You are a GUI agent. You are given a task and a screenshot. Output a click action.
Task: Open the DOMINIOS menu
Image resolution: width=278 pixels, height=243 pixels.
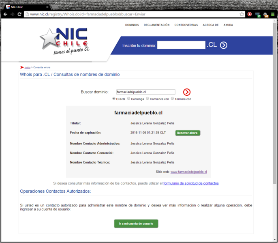click(x=132, y=25)
